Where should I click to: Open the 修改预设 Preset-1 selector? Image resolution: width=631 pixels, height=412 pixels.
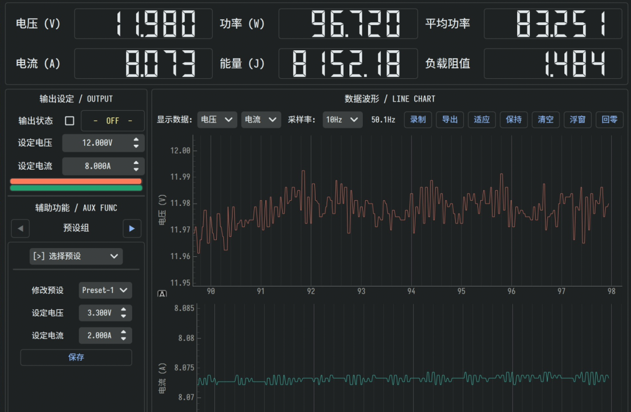pos(105,290)
